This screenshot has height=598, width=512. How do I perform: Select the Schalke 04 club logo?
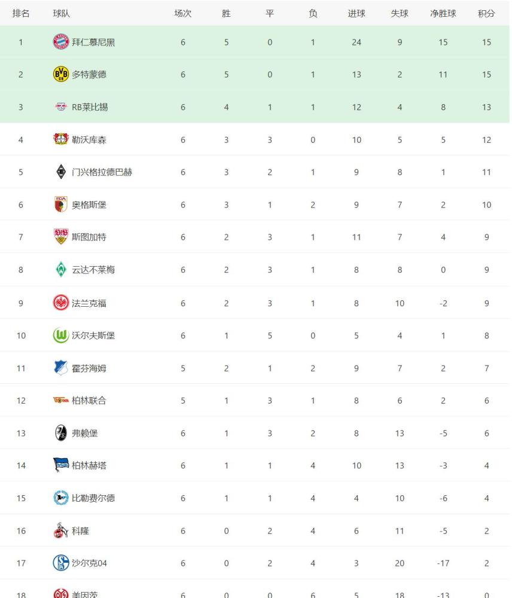[x=60, y=563]
